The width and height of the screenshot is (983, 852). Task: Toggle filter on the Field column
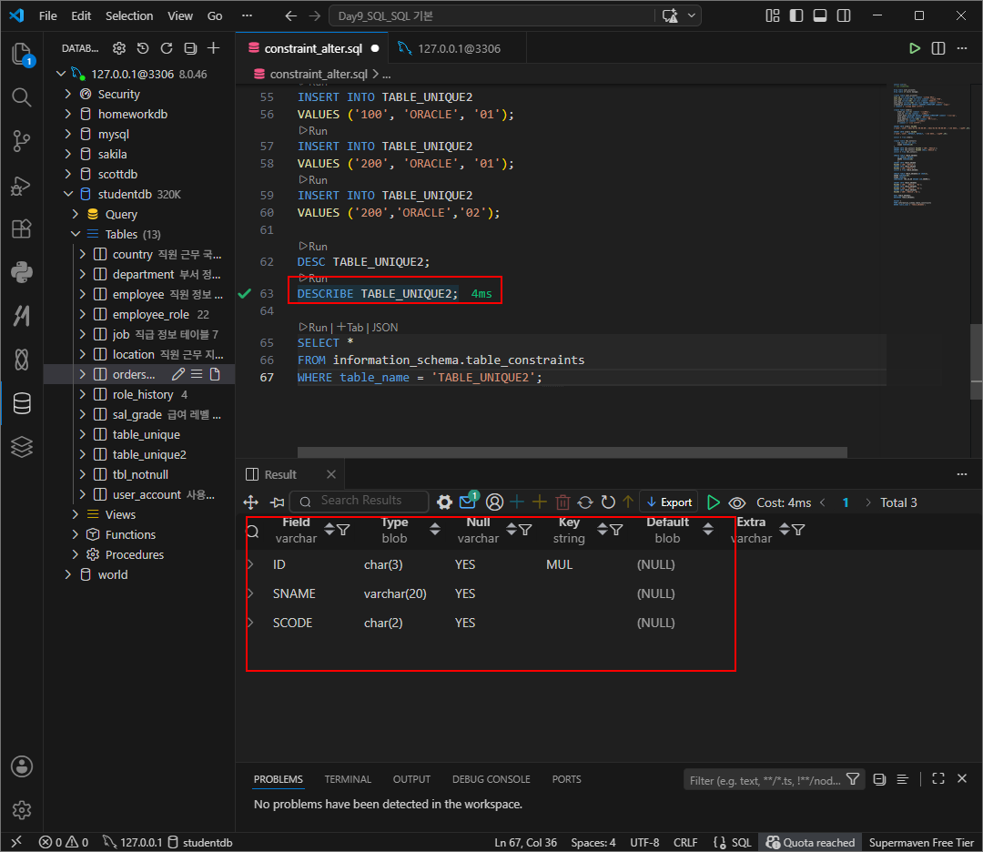343,531
